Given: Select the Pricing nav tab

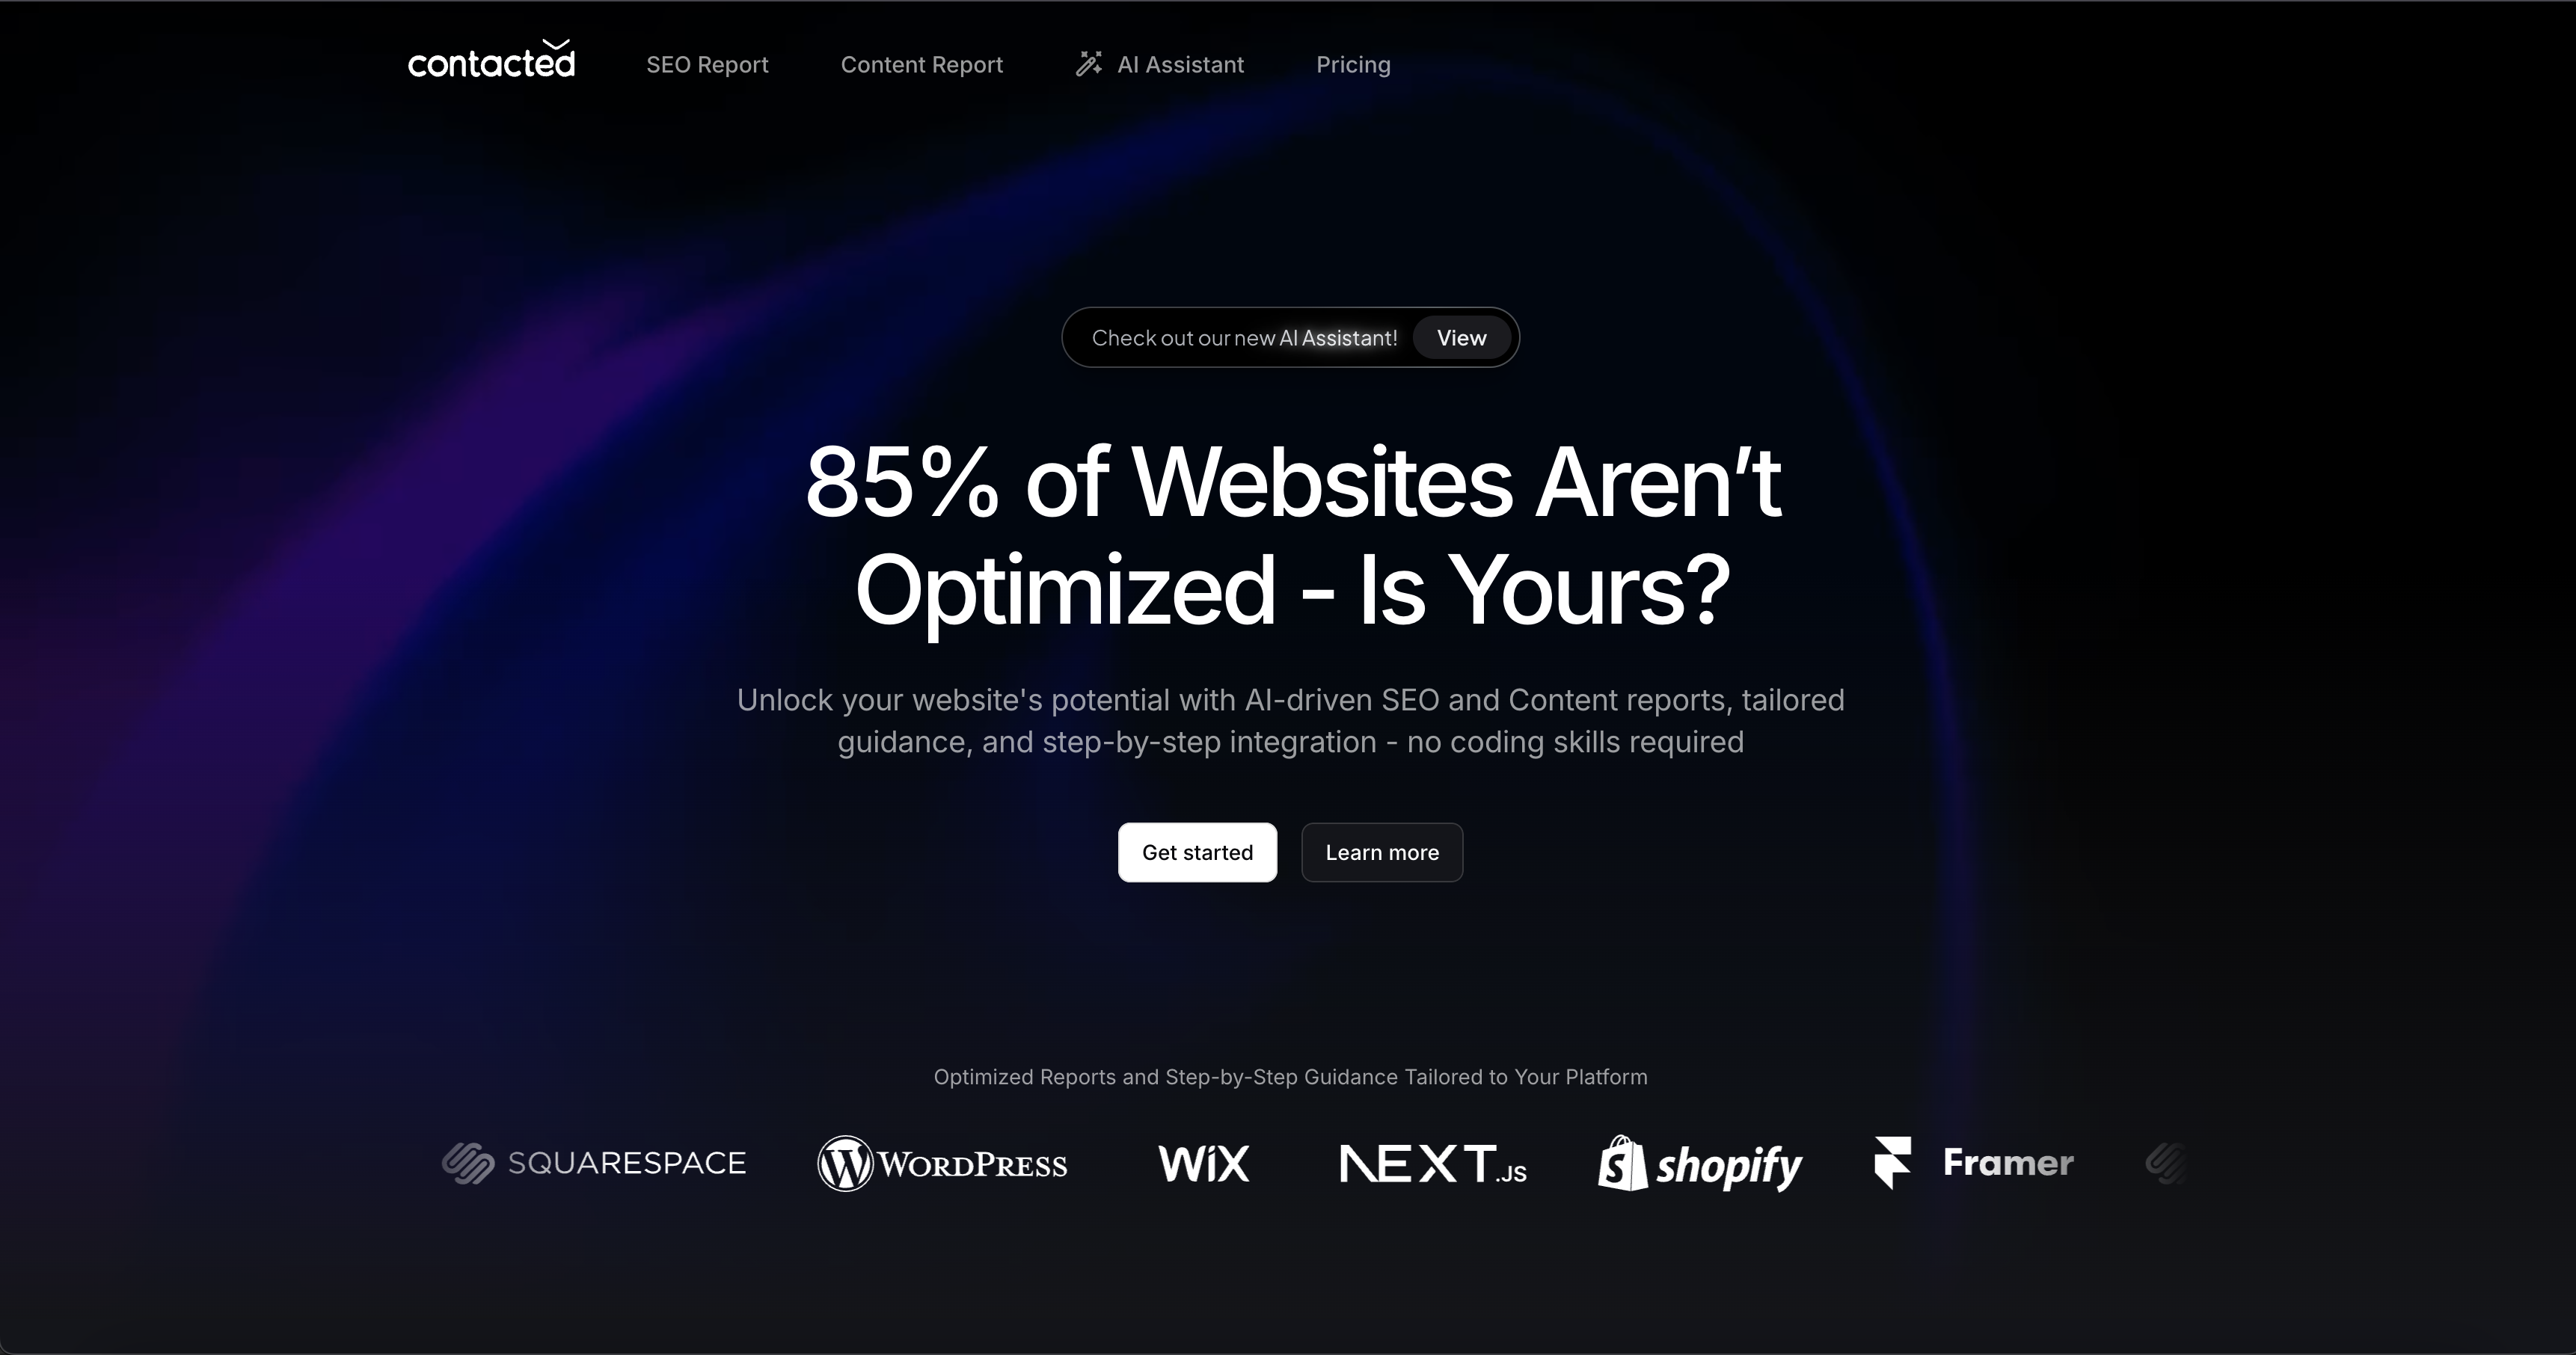Looking at the screenshot, I should pyautogui.click(x=1353, y=65).
